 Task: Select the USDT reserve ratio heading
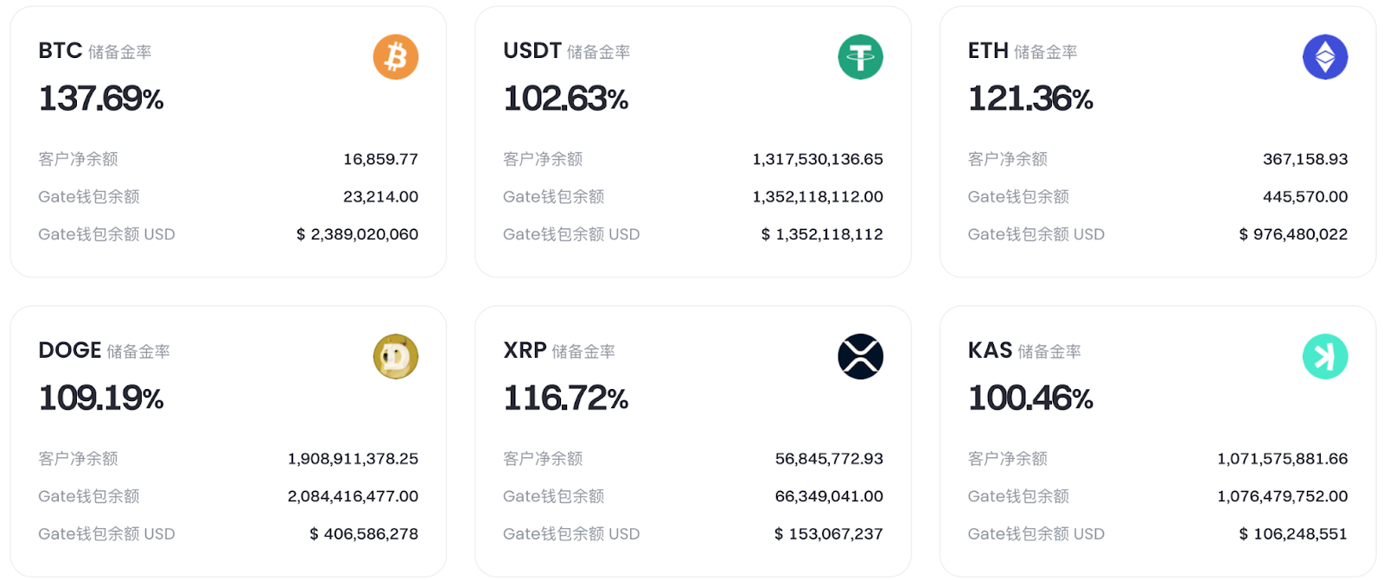567,51
